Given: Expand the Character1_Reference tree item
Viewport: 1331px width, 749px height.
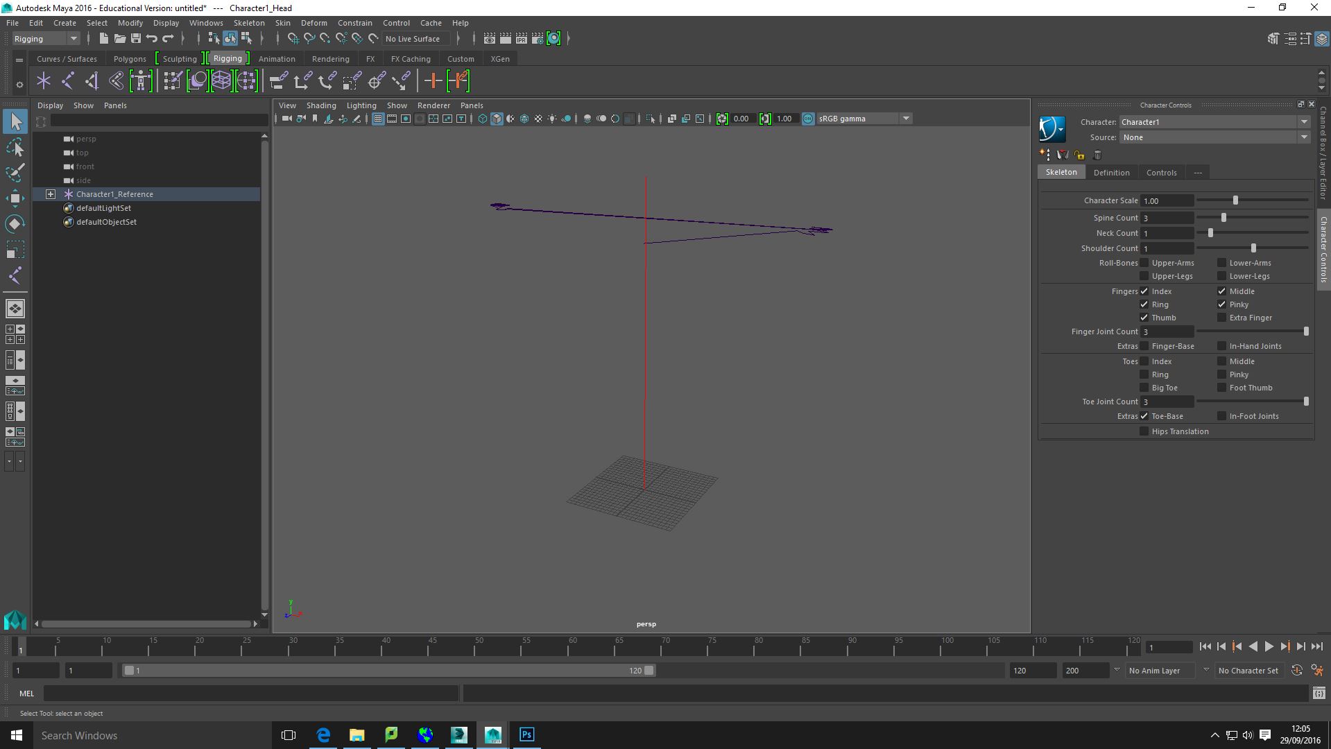Looking at the screenshot, I should coord(51,194).
